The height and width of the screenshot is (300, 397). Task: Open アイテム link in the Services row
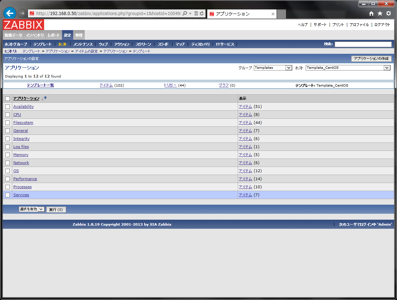click(245, 195)
